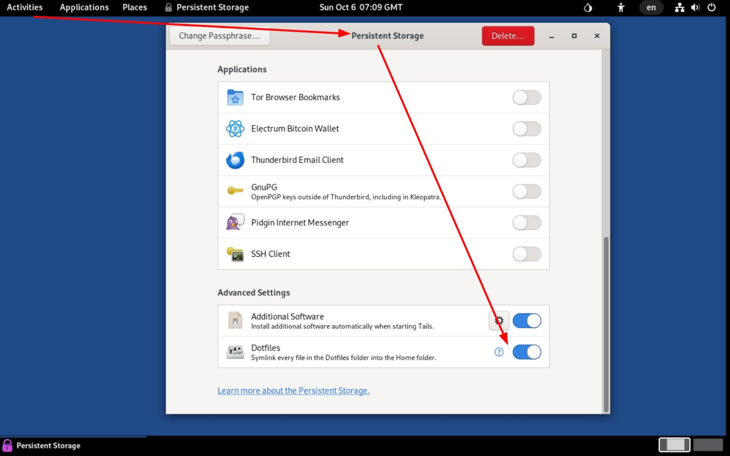Click the volume speaker icon

(x=695, y=7)
